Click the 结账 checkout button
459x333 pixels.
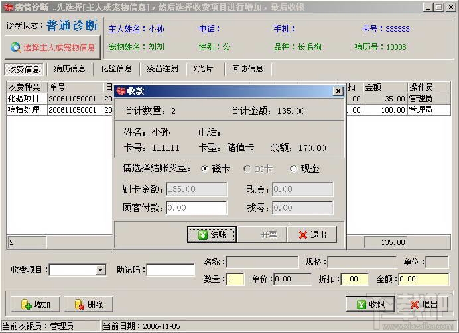[212, 234]
